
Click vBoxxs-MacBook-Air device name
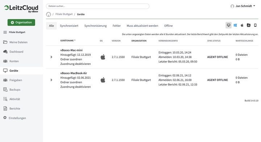(x=74, y=73)
